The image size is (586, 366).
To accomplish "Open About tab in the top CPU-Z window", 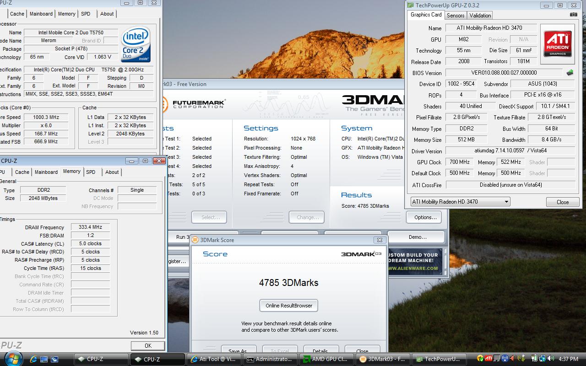I will click(x=107, y=14).
